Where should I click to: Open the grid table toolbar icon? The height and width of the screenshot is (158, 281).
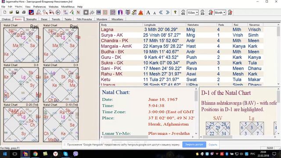113,12
